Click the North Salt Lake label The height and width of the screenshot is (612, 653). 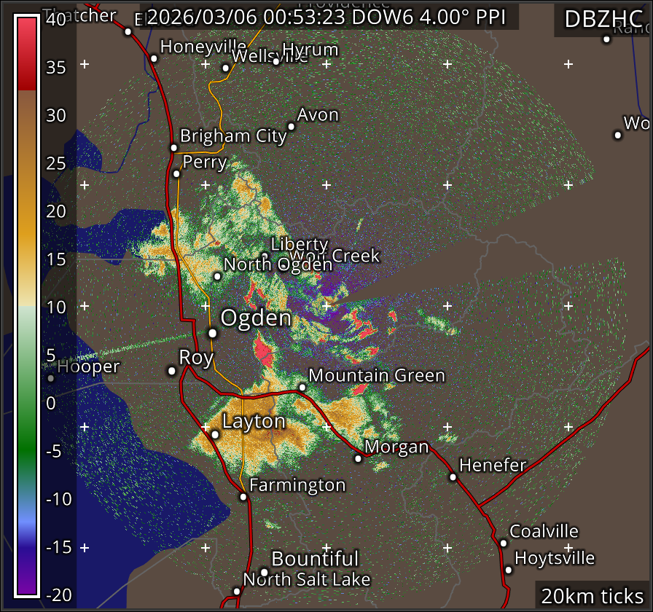[306, 580]
